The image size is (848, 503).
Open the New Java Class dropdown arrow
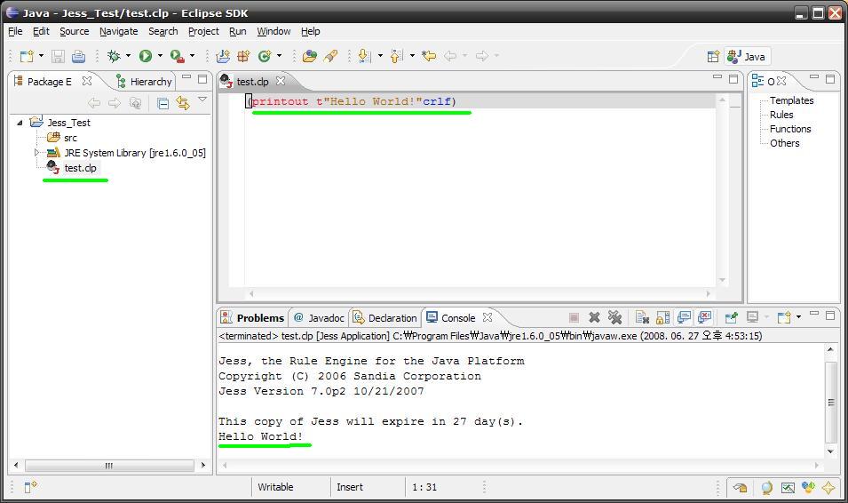click(279, 56)
